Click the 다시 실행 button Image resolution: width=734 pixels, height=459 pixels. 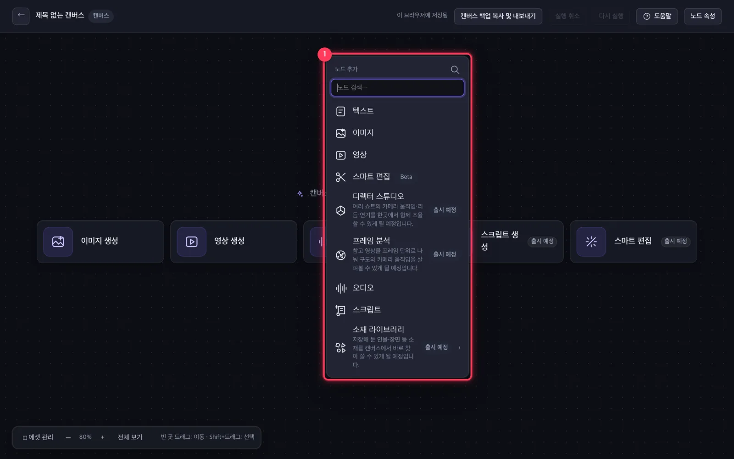[x=611, y=16]
